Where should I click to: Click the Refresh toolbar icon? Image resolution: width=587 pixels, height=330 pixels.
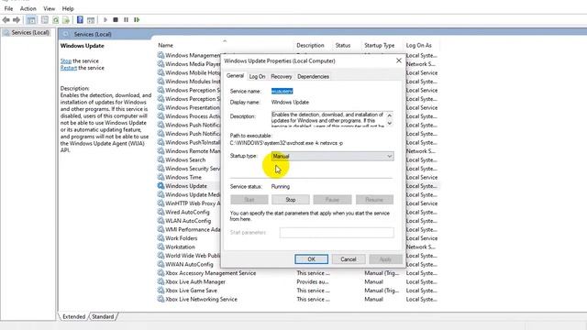[55, 20]
